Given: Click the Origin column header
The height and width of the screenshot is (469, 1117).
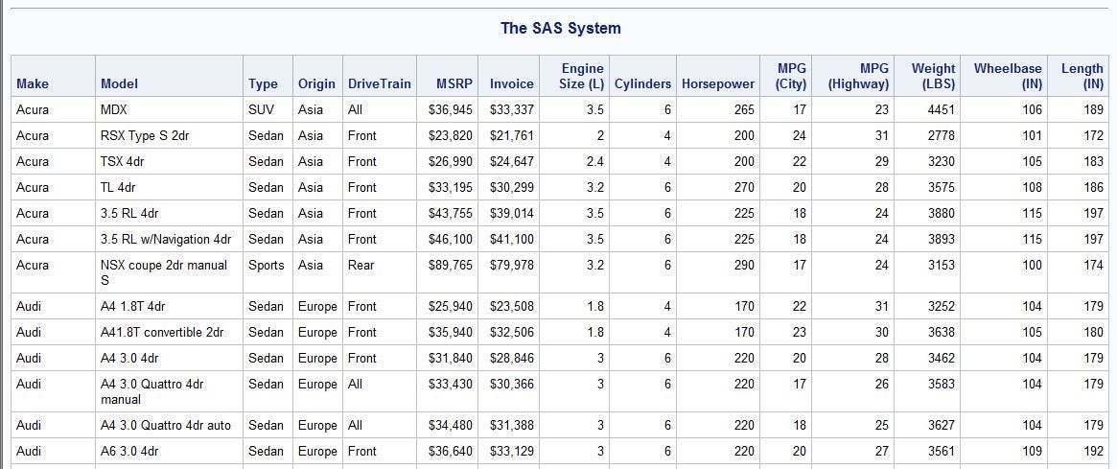Looking at the screenshot, I should tap(317, 77).
